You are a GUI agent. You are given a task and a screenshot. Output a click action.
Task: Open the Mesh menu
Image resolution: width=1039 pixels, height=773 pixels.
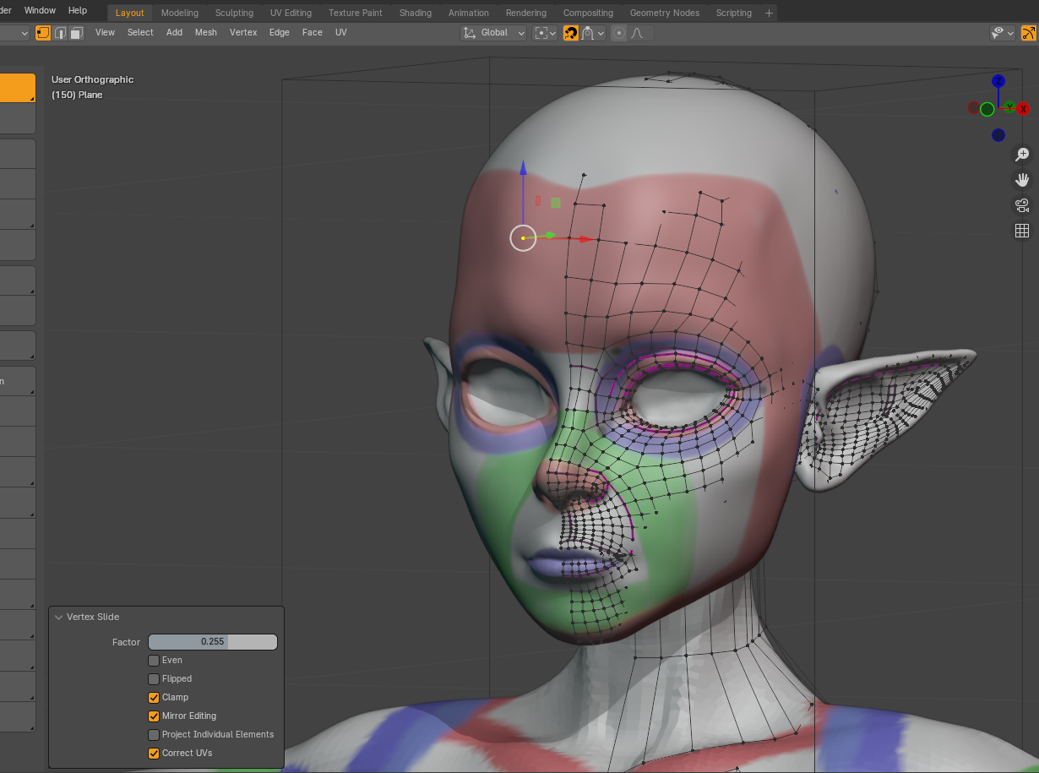(205, 33)
